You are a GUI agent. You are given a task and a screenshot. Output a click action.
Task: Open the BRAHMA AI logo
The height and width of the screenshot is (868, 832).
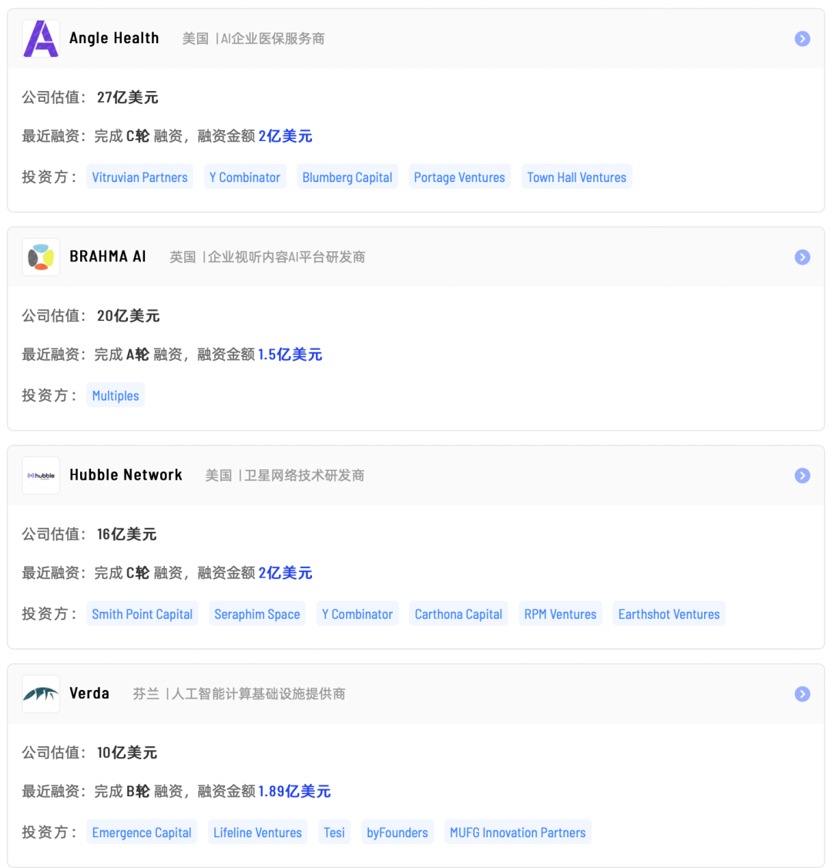tap(41, 257)
